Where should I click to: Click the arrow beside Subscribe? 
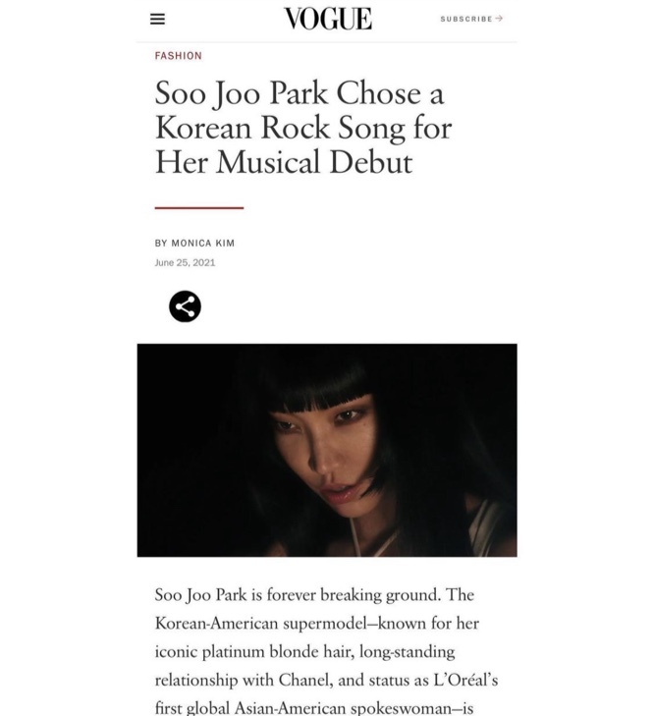click(x=500, y=19)
